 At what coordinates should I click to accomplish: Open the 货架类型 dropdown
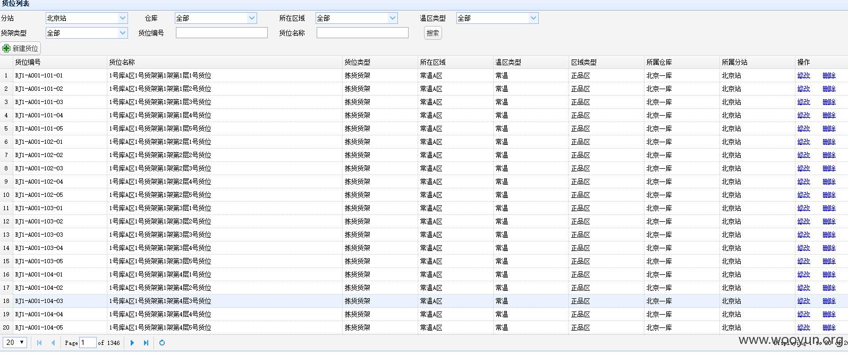[86, 33]
